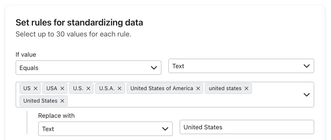Remove the US tag
The width and height of the screenshot is (331, 140).
click(36, 88)
